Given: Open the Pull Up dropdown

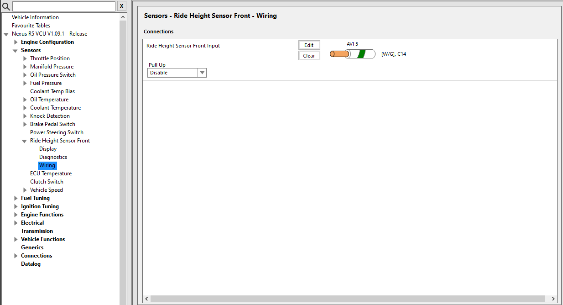Looking at the screenshot, I should click(202, 73).
